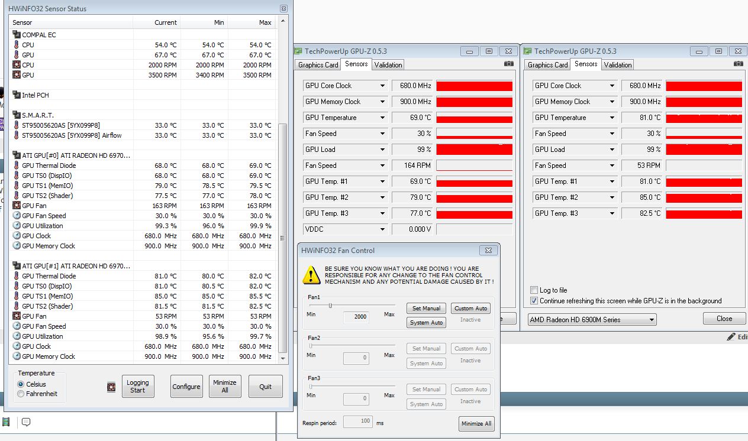Click the camera screenshot icon in left GPU-Z window
The image size is (748, 441).
(x=509, y=64)
